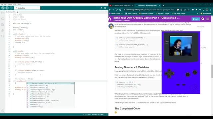Open the Lessons tag link
This screenshot has height=119, width=213.
pos(126,20)
